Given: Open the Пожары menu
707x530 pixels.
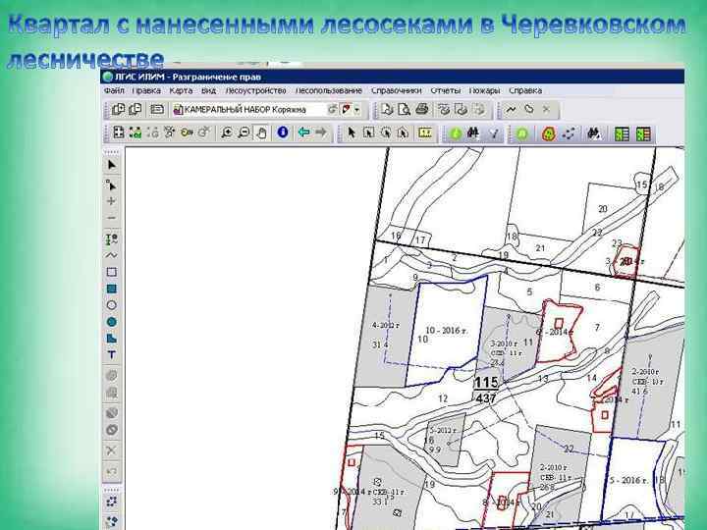Looking at the screenshot, I should pos(485,90).
